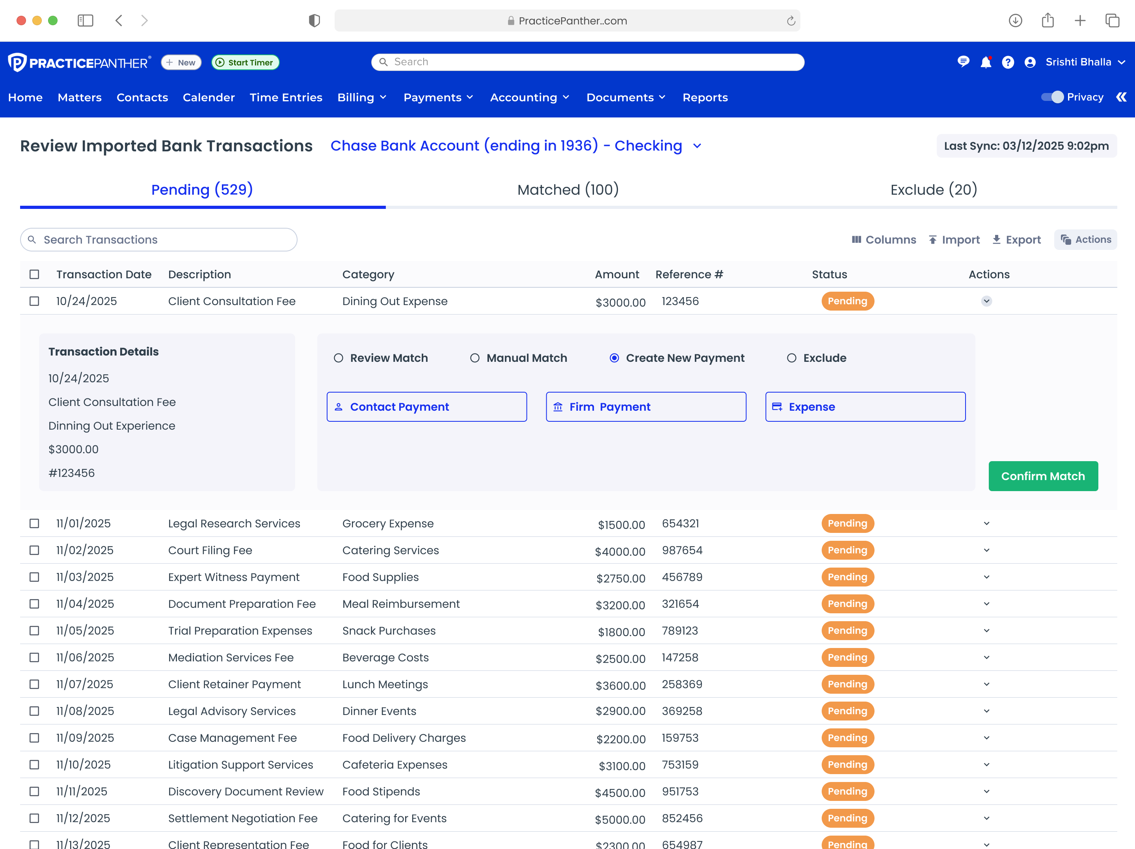This screenshot has height=849, width=1135.
Task: Open the chat messages icon
Action: click(964, 62)
